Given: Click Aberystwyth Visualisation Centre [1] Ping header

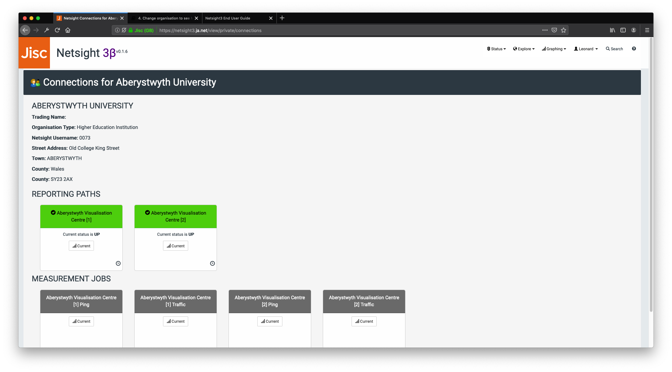Looking at the screenshot, I should click(81, 301).
